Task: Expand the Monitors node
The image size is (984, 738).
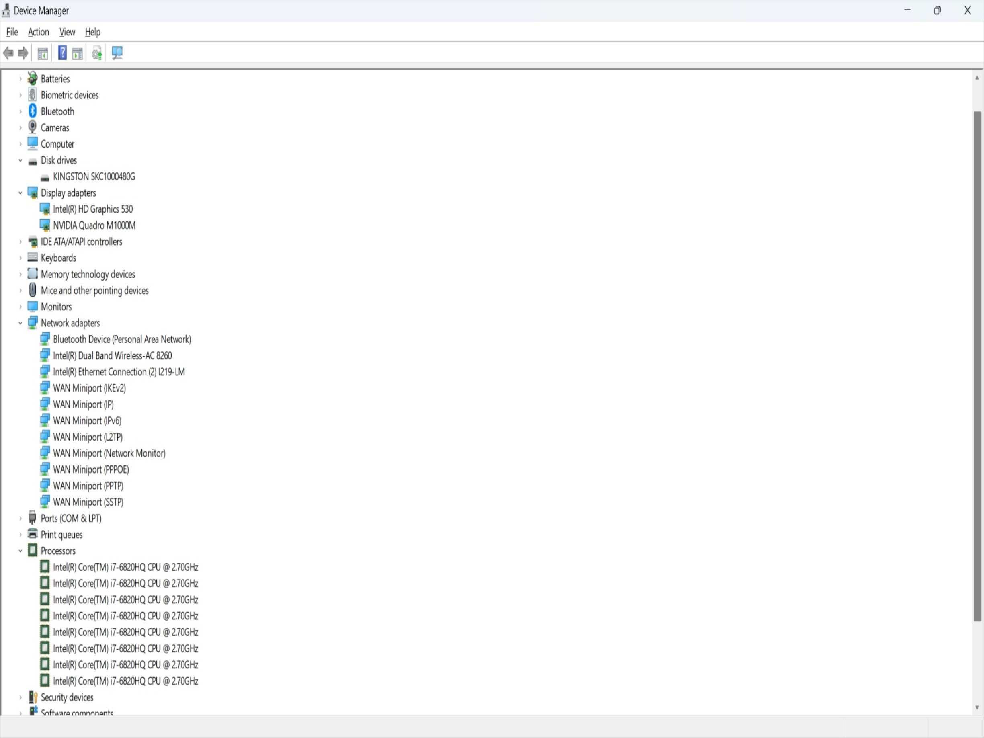Action: [20, 307]
